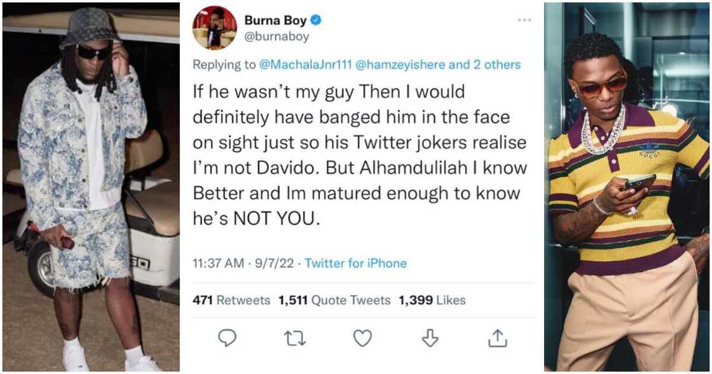Open the Burna Boy display name
The height and width of the screenshot is (374, 712).
tap(278, 20)
